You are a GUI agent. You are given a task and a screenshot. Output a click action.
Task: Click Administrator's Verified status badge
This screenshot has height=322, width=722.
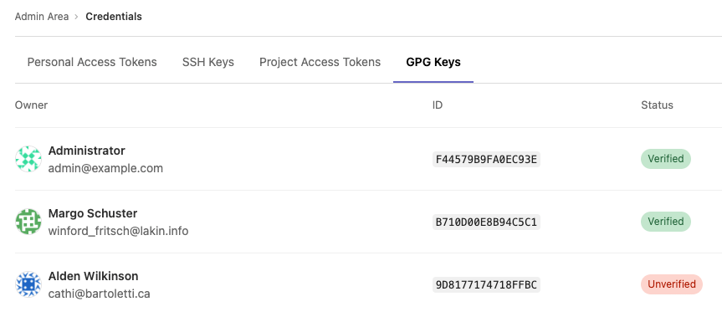click(x=666, y=159)
